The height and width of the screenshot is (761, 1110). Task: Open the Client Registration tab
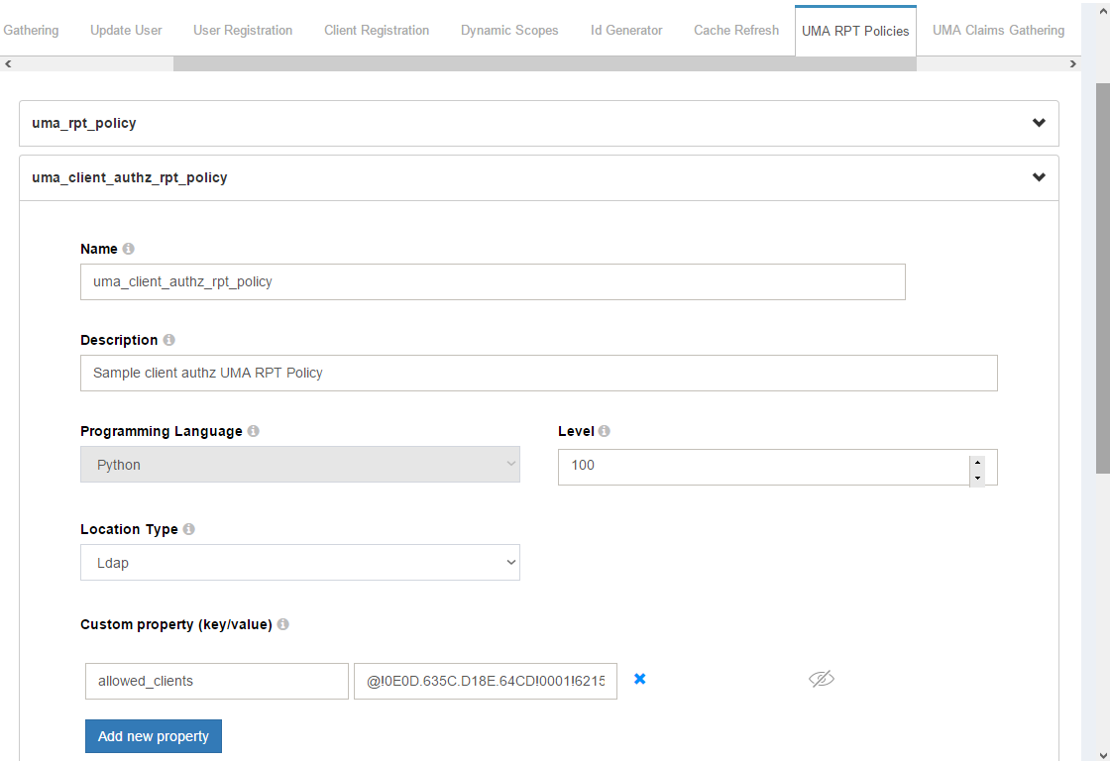tap(377, 30)
